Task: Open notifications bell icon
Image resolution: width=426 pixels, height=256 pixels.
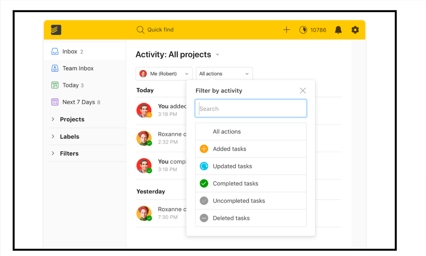Action: (338, 30)
